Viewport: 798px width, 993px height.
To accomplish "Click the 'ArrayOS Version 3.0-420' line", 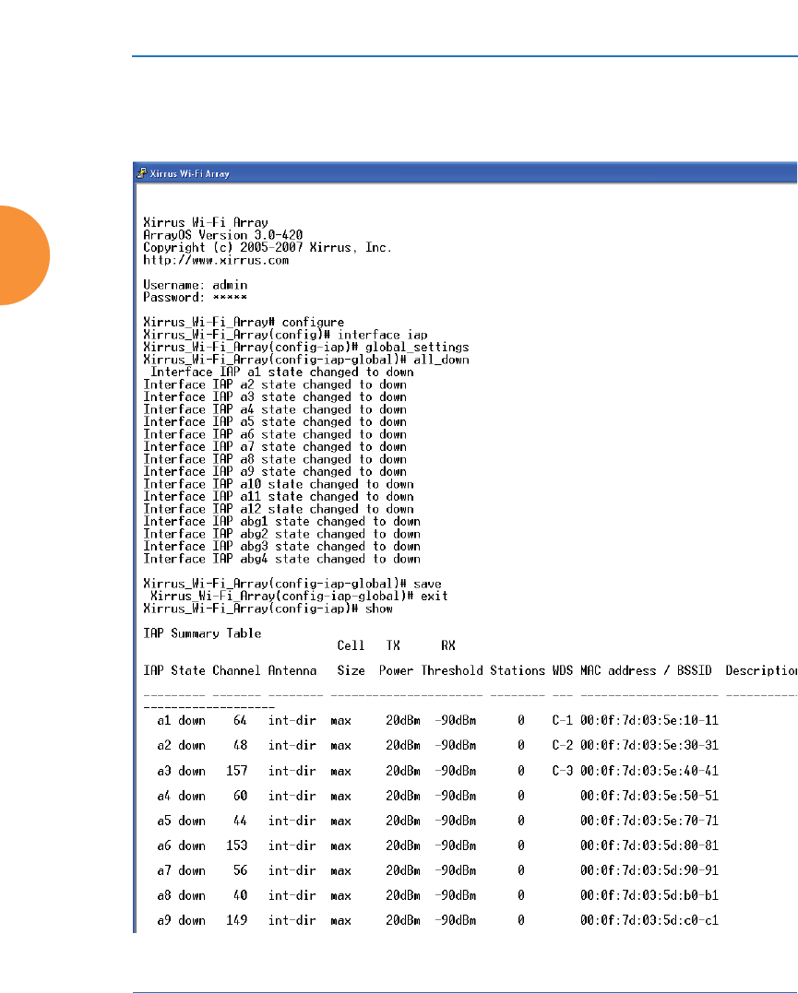I will click(x=223, y=235).
